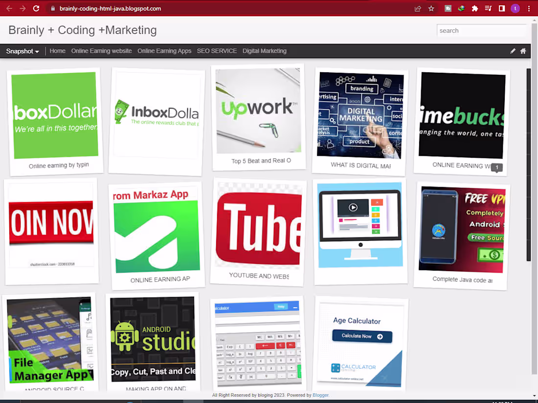Click the purple profile avatar icon
The width and height of the screenshot is (538, 403).
point(515,8)
